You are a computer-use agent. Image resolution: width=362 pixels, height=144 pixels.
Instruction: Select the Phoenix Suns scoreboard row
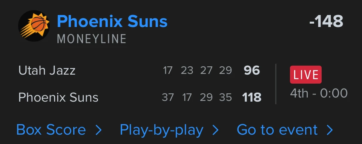click(x=140, y=97)
